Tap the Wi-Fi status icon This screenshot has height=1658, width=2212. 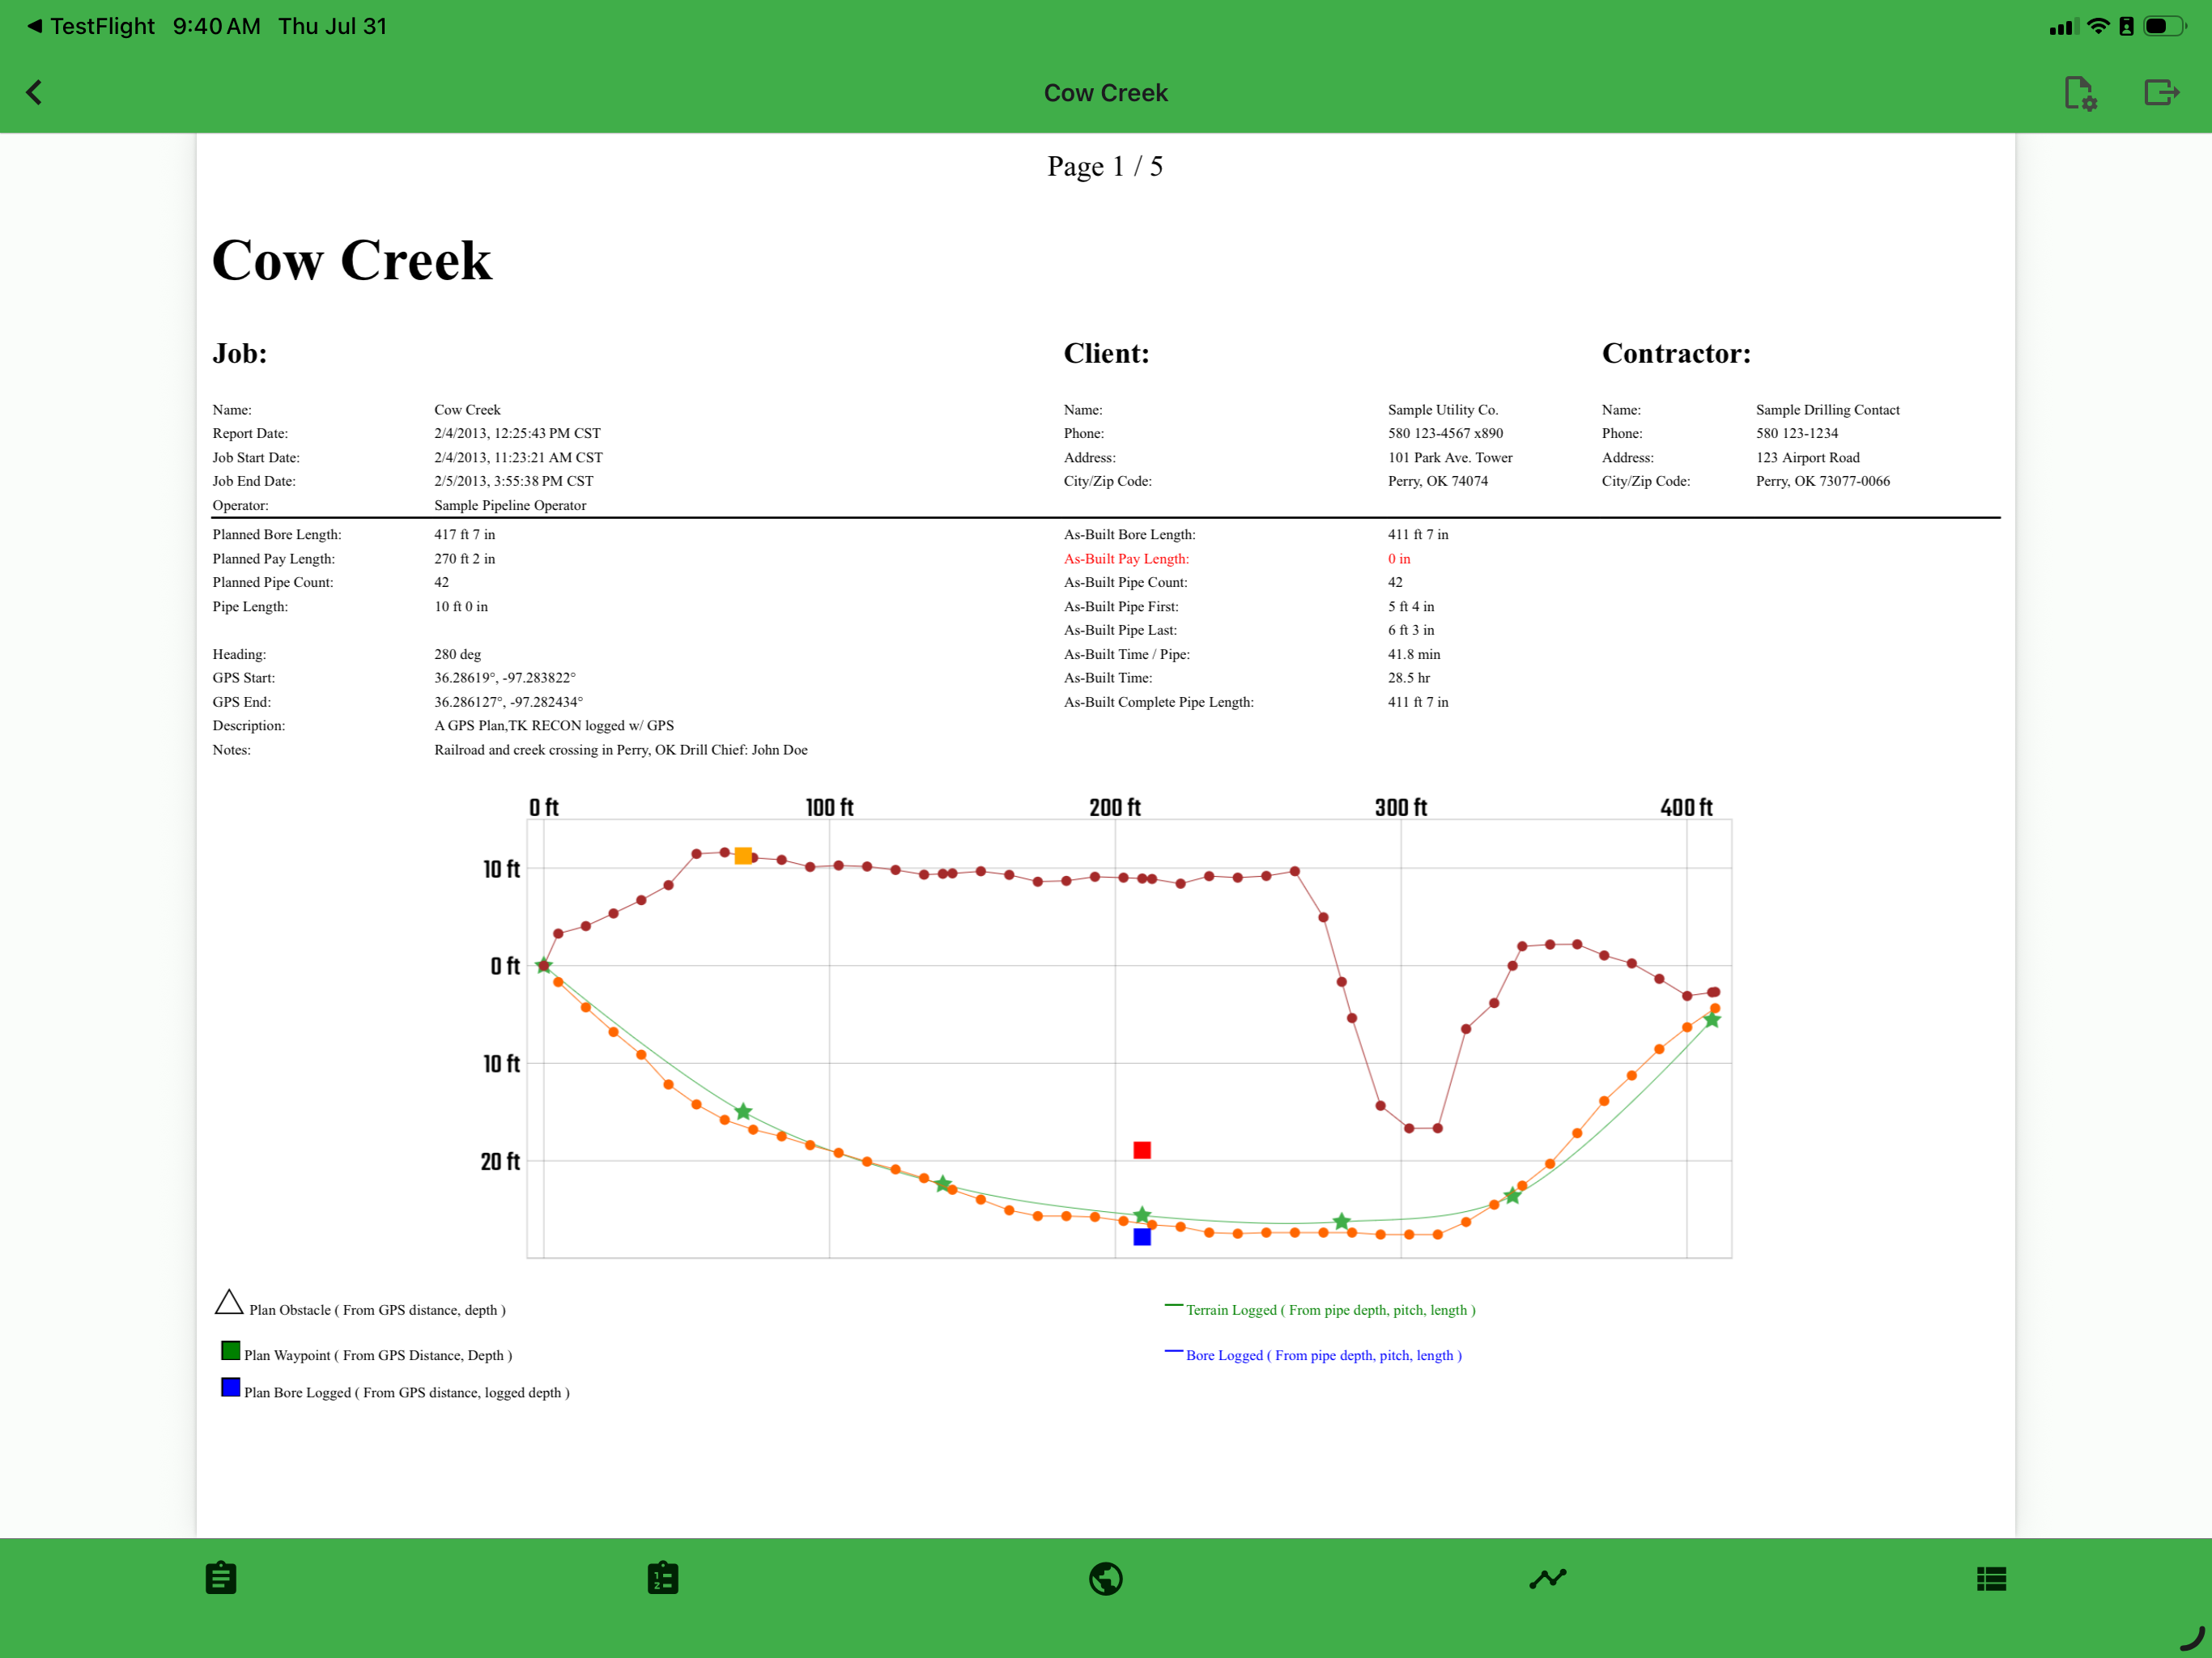[2099, 26]
